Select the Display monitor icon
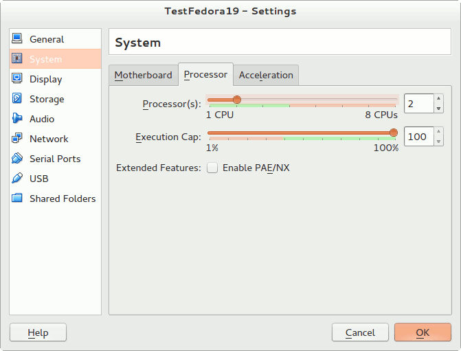 pyautogui.click(x=17, y=79)
